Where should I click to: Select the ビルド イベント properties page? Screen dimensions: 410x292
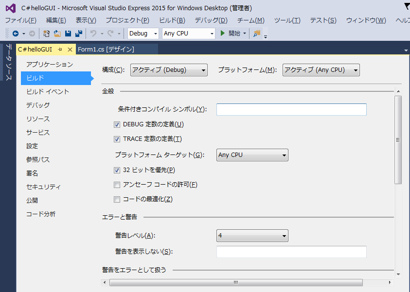[48, 92]
